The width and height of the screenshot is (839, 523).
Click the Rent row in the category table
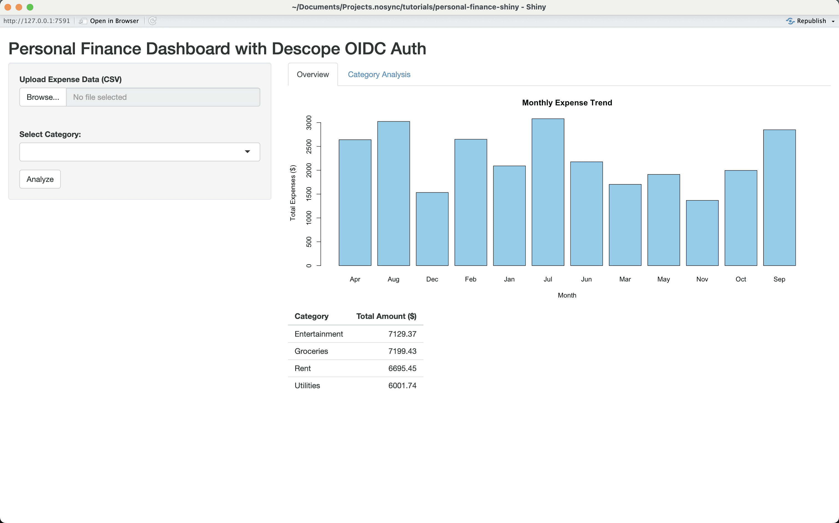pos(303,368)
